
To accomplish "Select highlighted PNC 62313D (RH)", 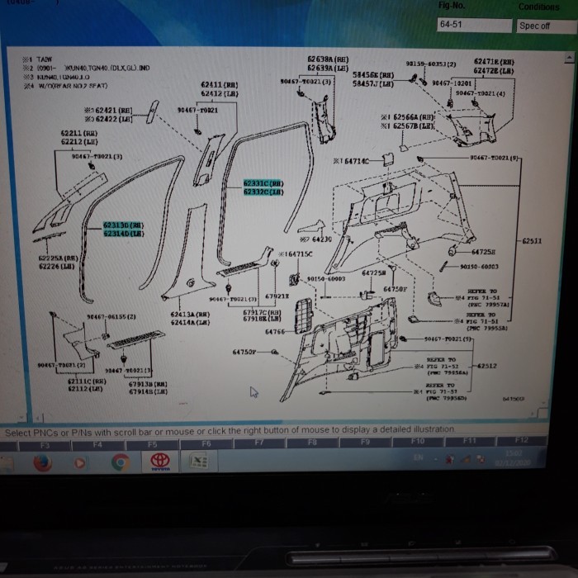I will pyautogui.click(x=124, y=225).
